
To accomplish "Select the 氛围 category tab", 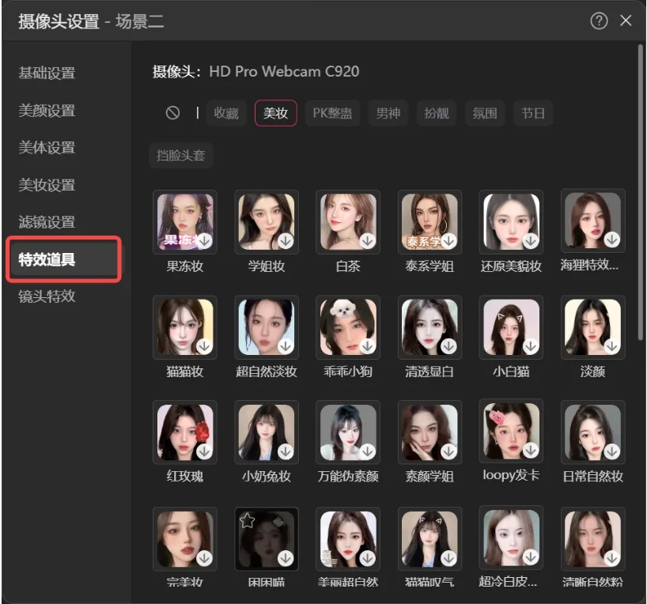I will (x=485, y=113).
